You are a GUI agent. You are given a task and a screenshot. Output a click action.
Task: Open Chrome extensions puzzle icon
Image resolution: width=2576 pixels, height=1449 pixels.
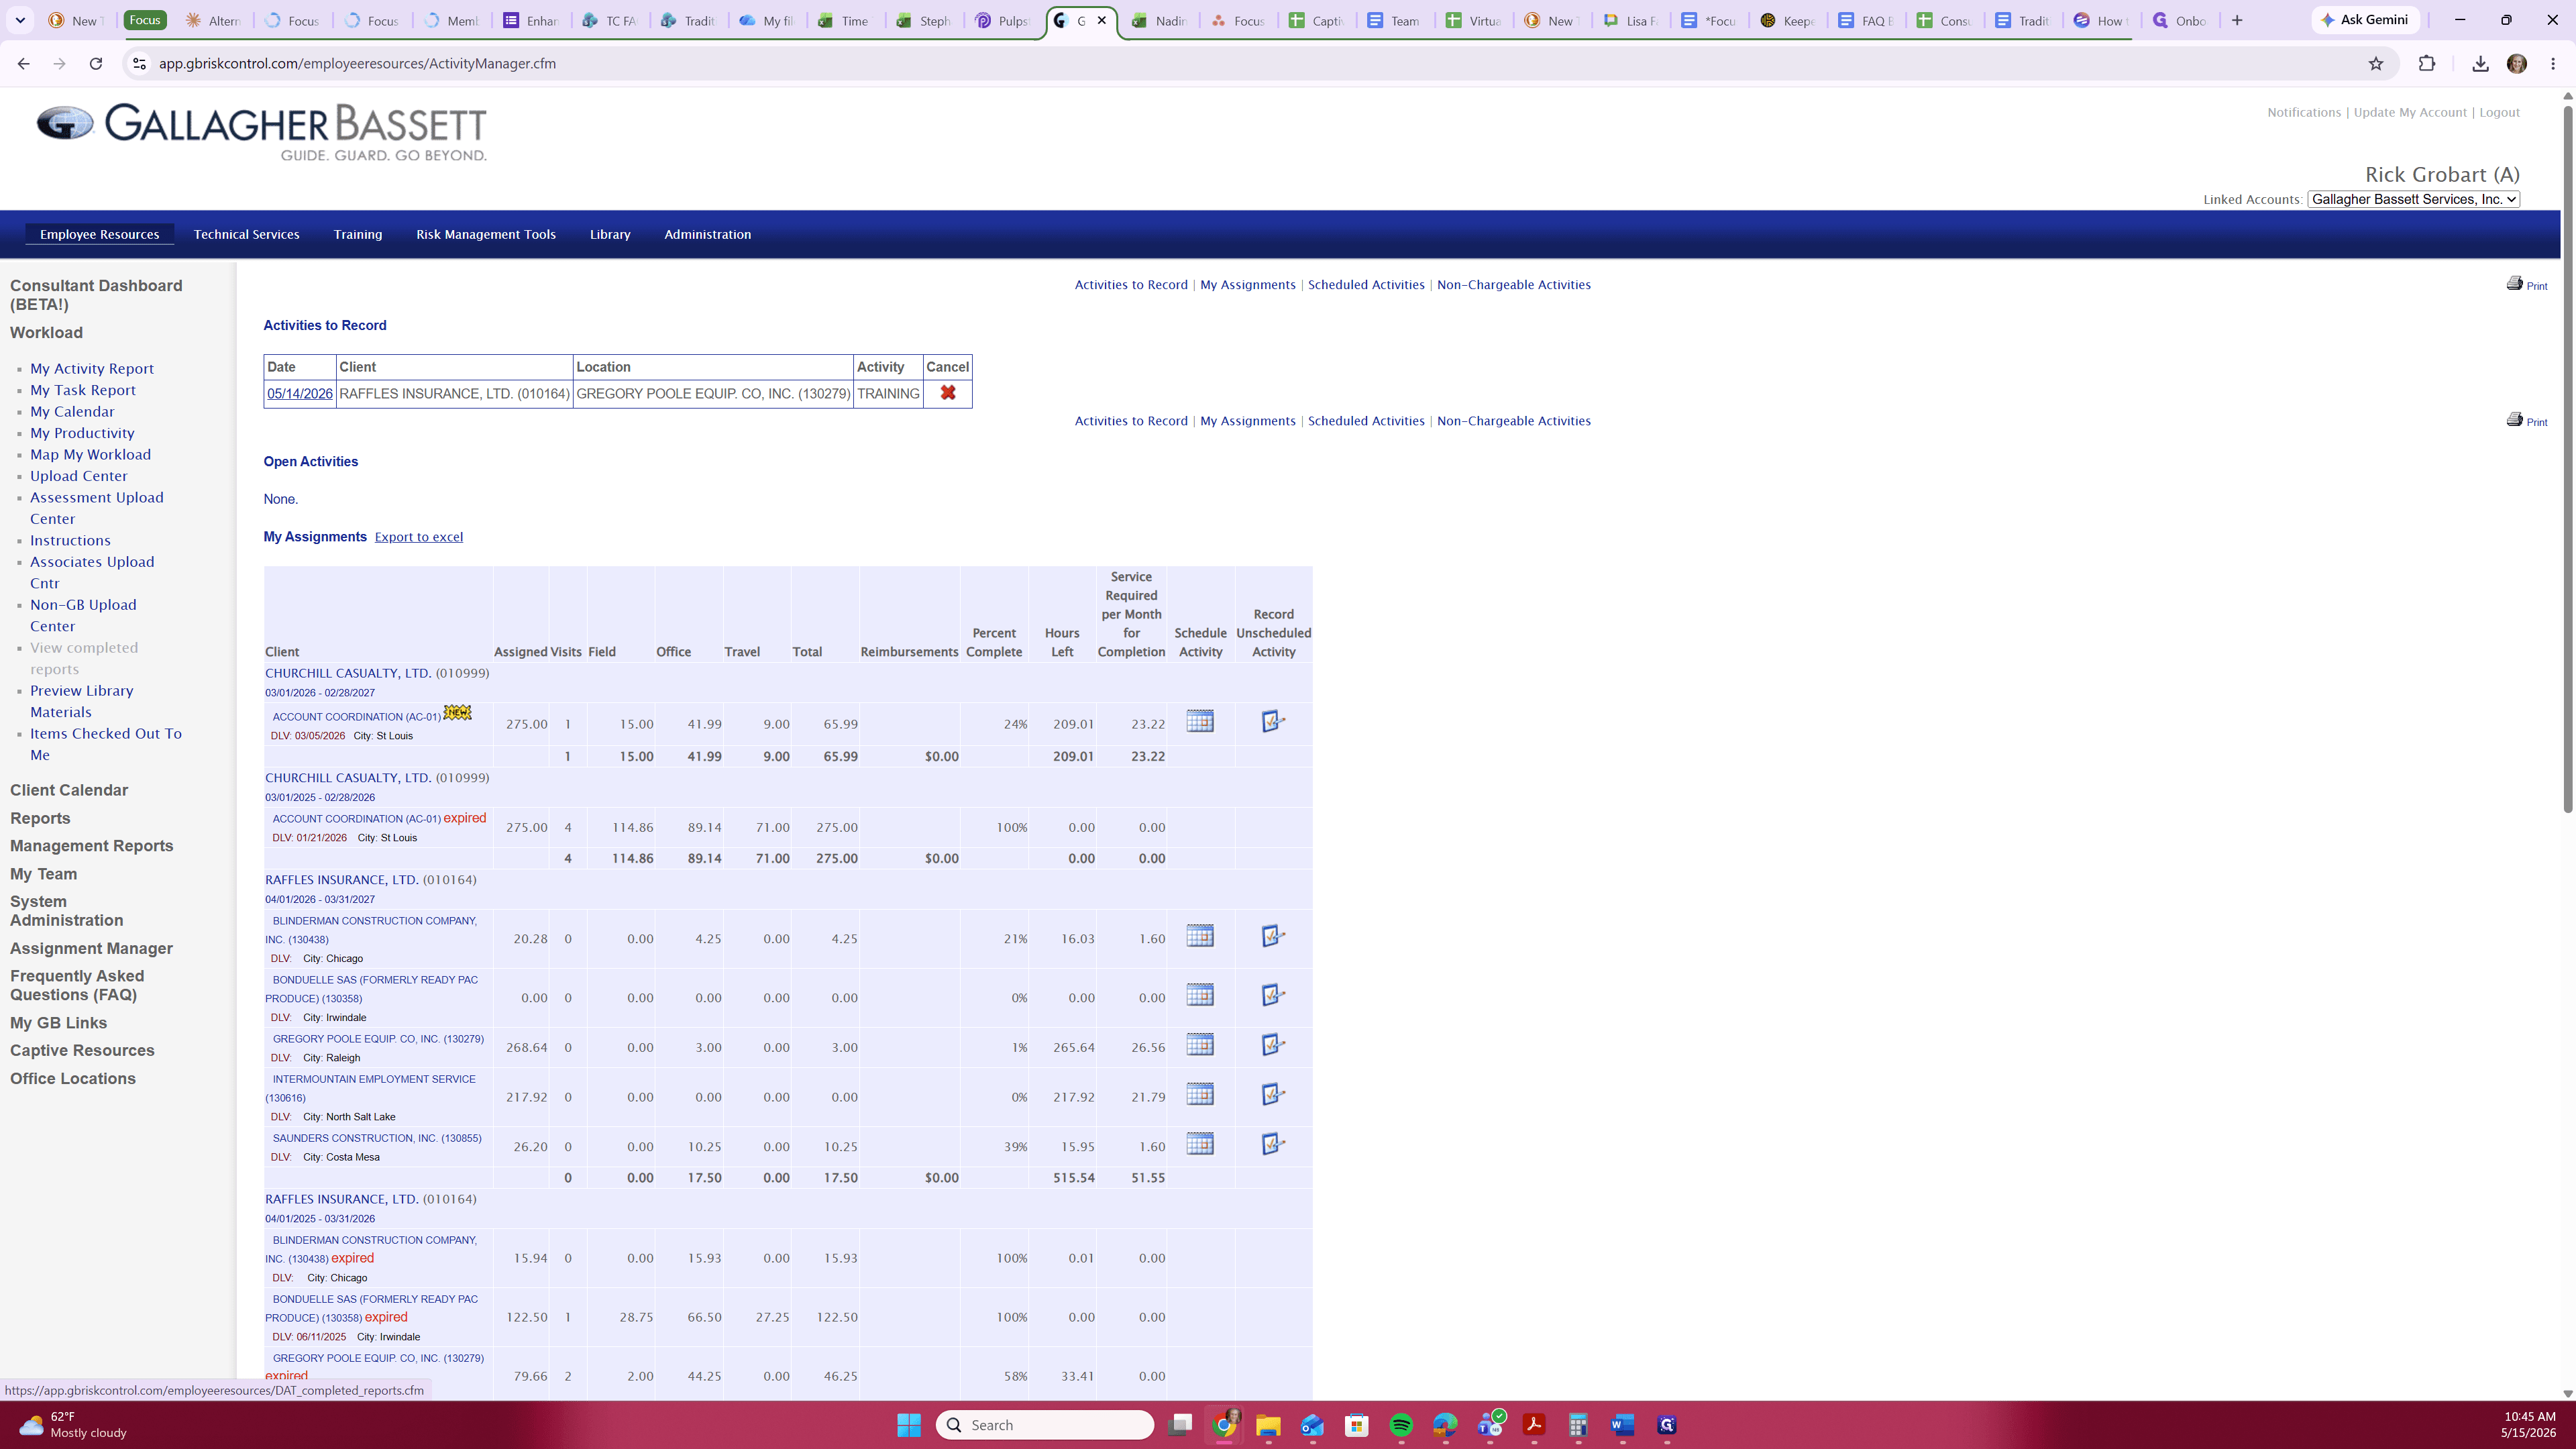(x=2427, y=63)
